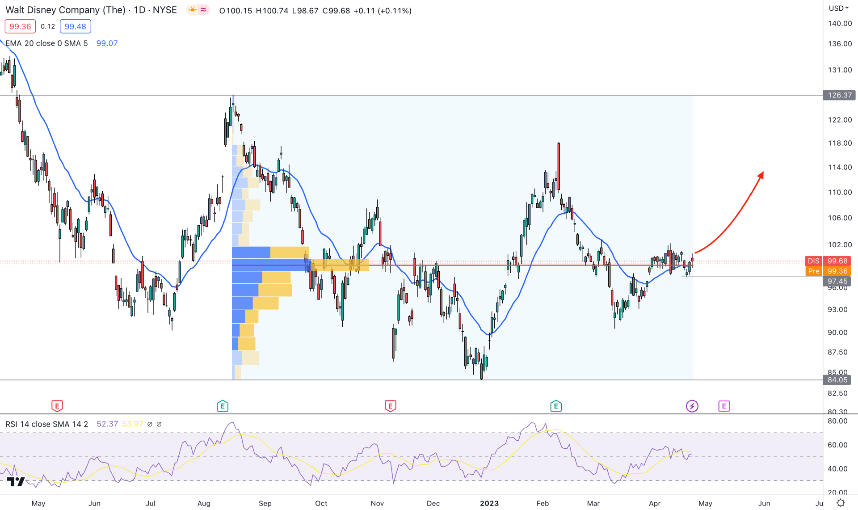The width and height of the screenshot is (858, 510).
Task: Click the blue buy price 99.48 button
Action: (75, 26)
